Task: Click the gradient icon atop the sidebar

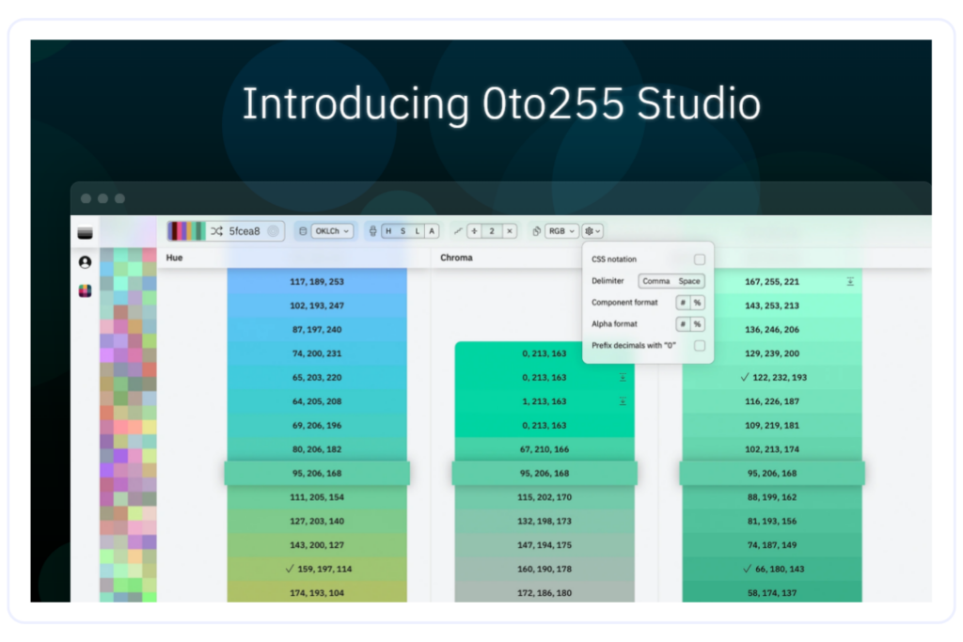Action: pyautogui.click(x=85, y=233)
